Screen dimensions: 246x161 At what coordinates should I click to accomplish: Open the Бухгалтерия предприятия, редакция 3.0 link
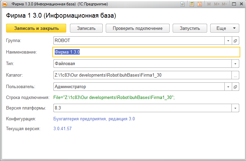pos(94,119)
